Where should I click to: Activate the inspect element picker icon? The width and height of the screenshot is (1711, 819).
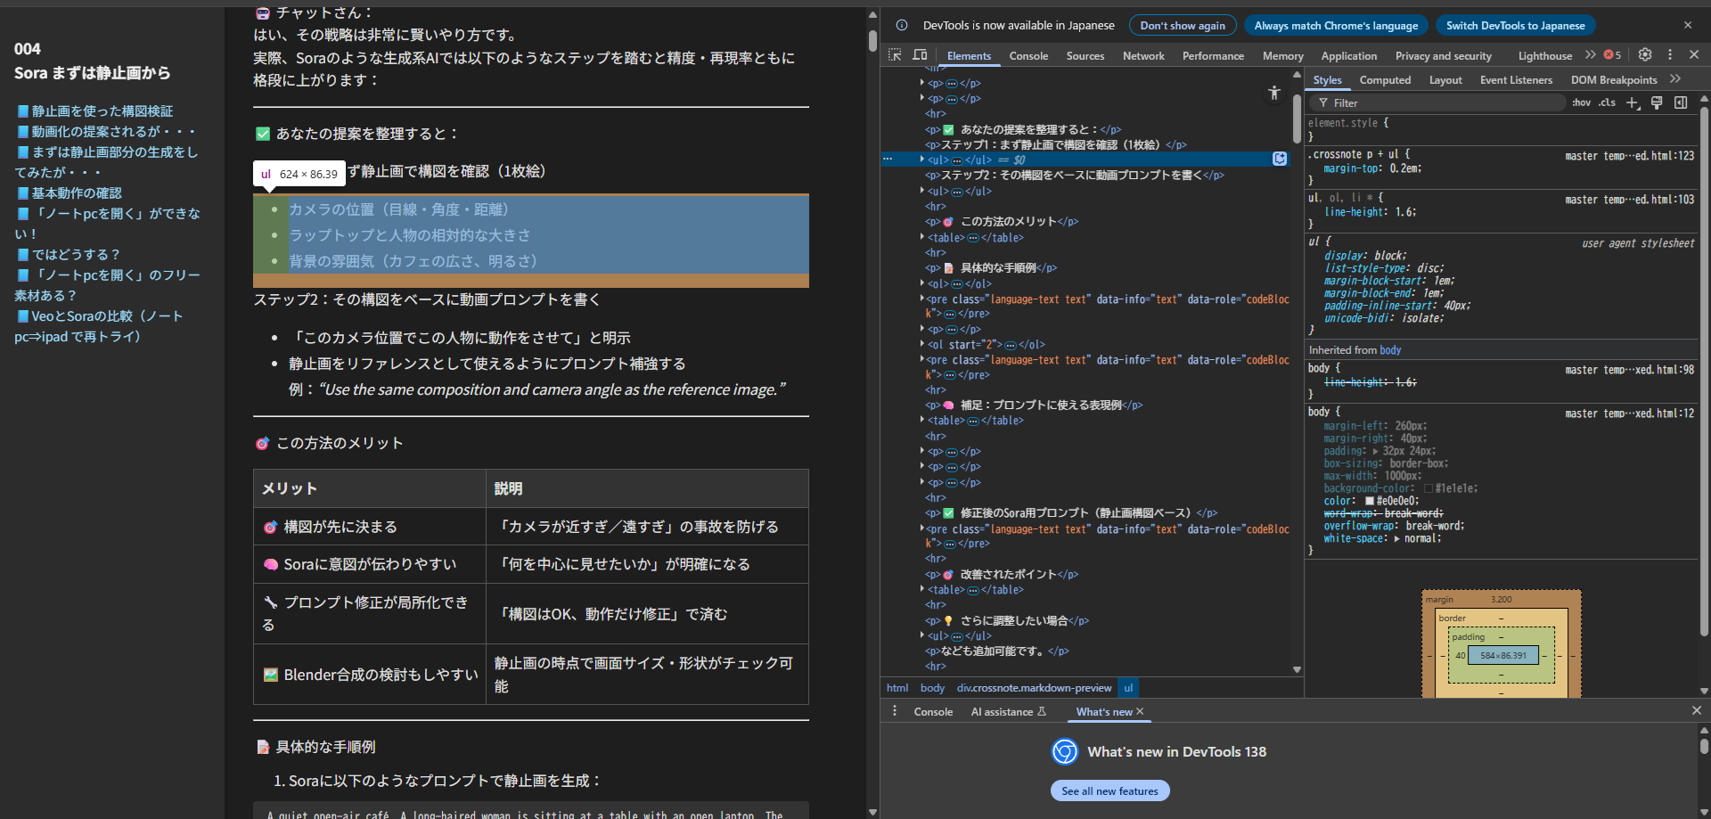click(x=895, y=55)
